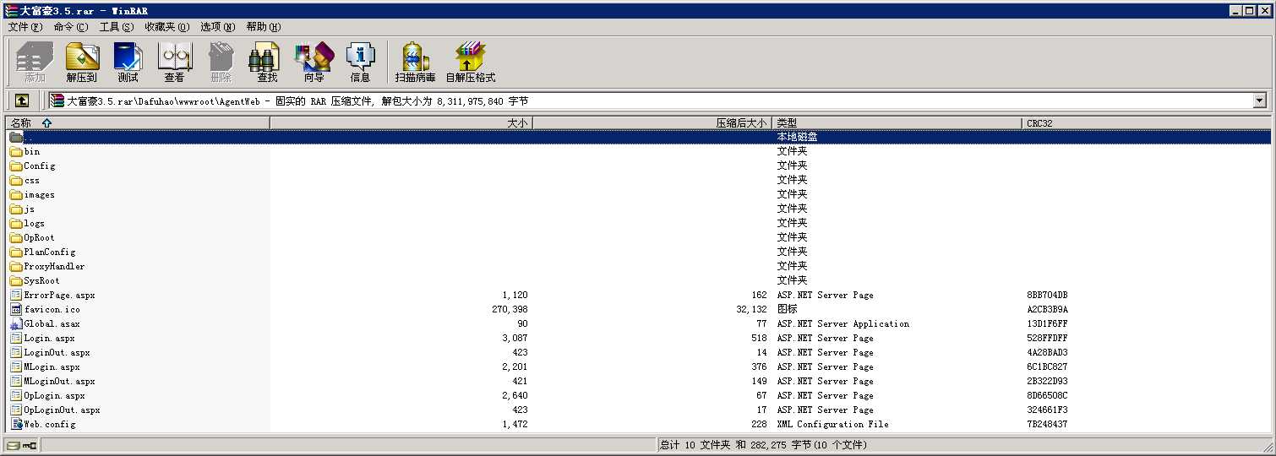Screen dimensions: 1276x456
Task: Select the js folder row
Action: point(638,209)
